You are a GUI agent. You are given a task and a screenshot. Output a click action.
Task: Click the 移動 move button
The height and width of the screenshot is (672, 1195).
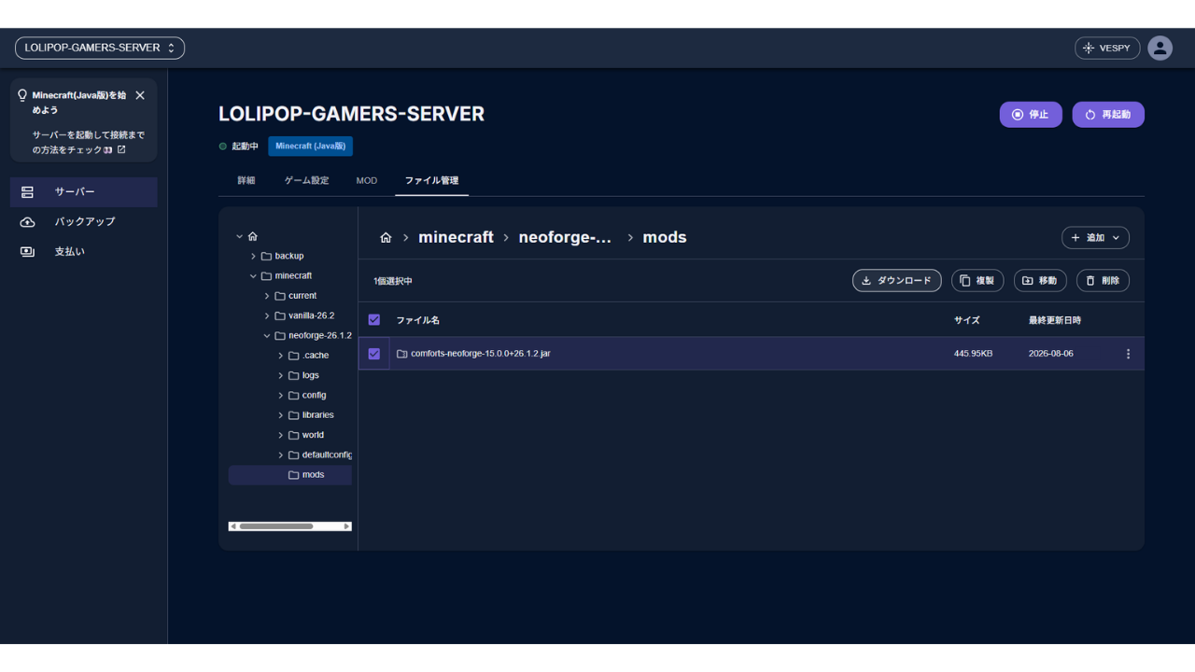point(1040,281)
